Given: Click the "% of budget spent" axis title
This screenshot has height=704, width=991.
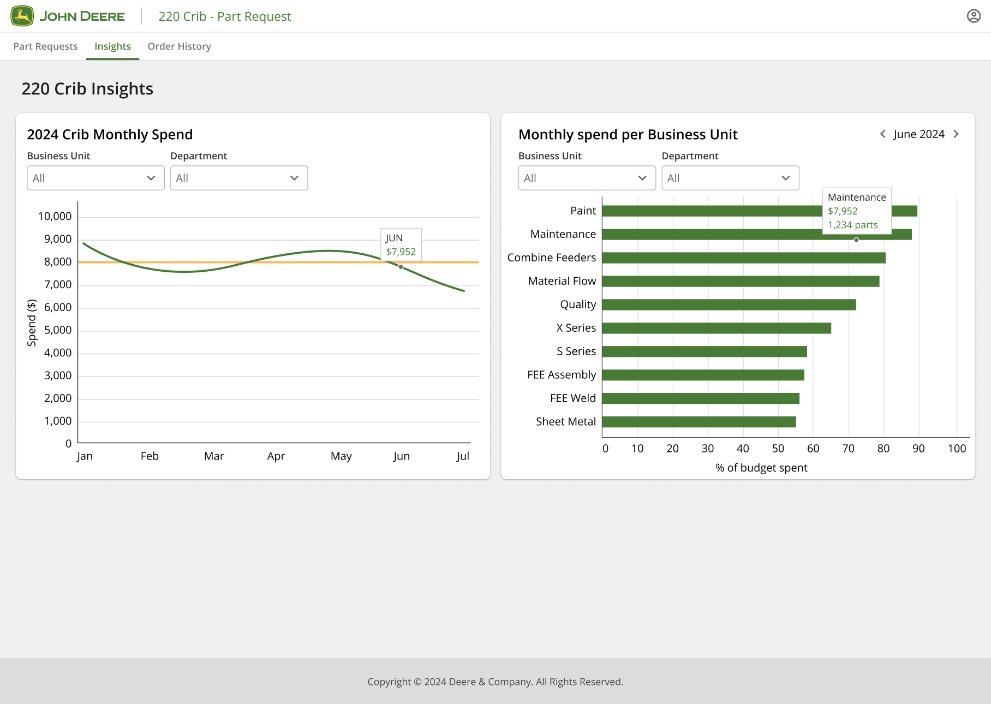Looking at the screenshot, I should pos(761,468).
